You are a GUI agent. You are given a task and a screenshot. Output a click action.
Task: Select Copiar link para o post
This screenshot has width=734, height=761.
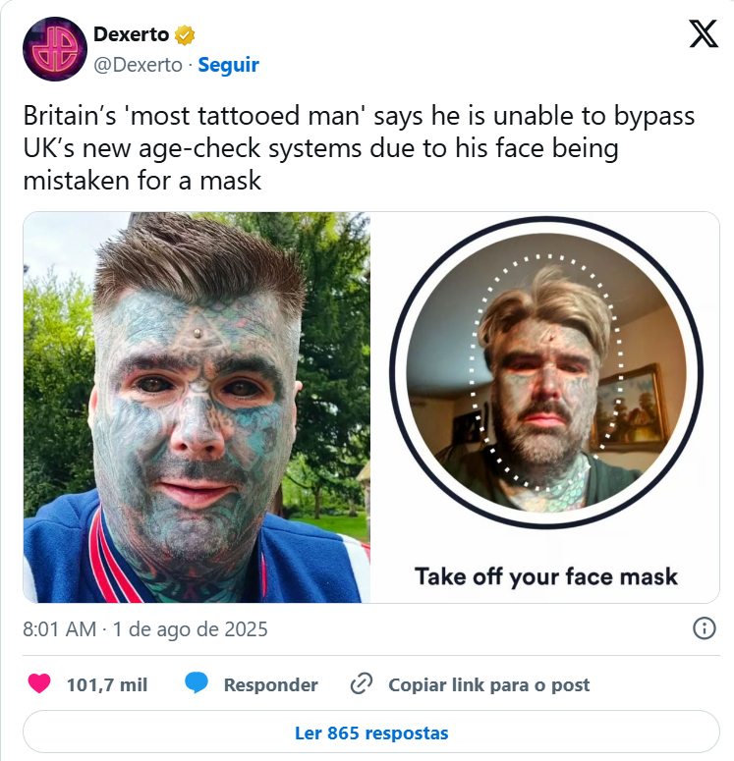(488, 684)
